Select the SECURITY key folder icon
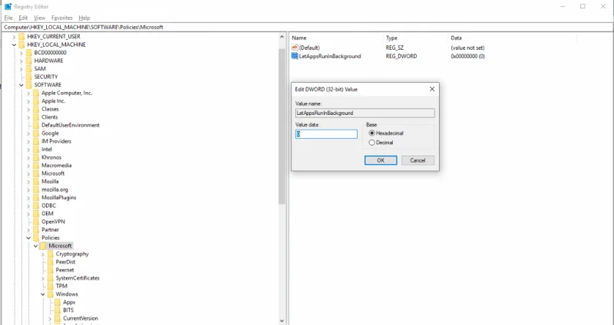Image resolution: width=614 pixels, height=325 pixels. click(28, 77)
